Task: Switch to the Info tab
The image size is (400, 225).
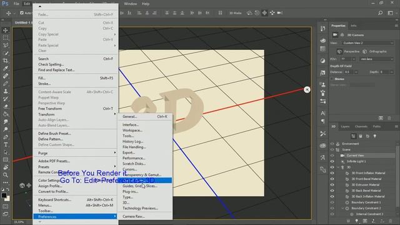Action: 353,26
